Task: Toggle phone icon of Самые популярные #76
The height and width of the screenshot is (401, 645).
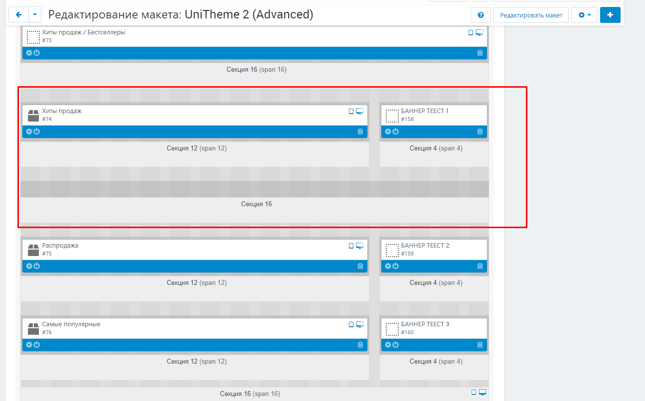Action: coord(351,324)
